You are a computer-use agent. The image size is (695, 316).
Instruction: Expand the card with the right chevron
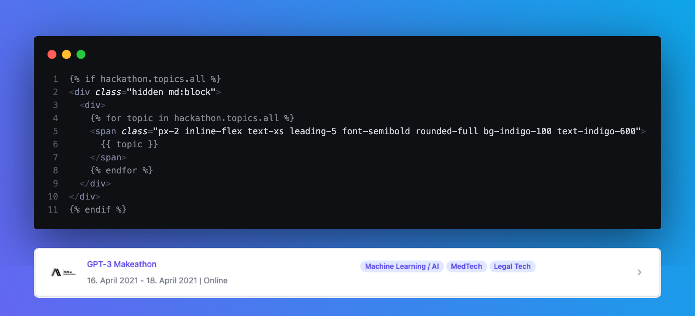(639, 272)
